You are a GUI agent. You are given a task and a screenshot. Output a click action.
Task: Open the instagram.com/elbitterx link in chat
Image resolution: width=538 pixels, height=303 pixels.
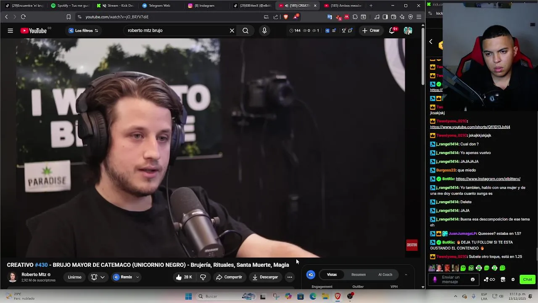coord(488,179)
